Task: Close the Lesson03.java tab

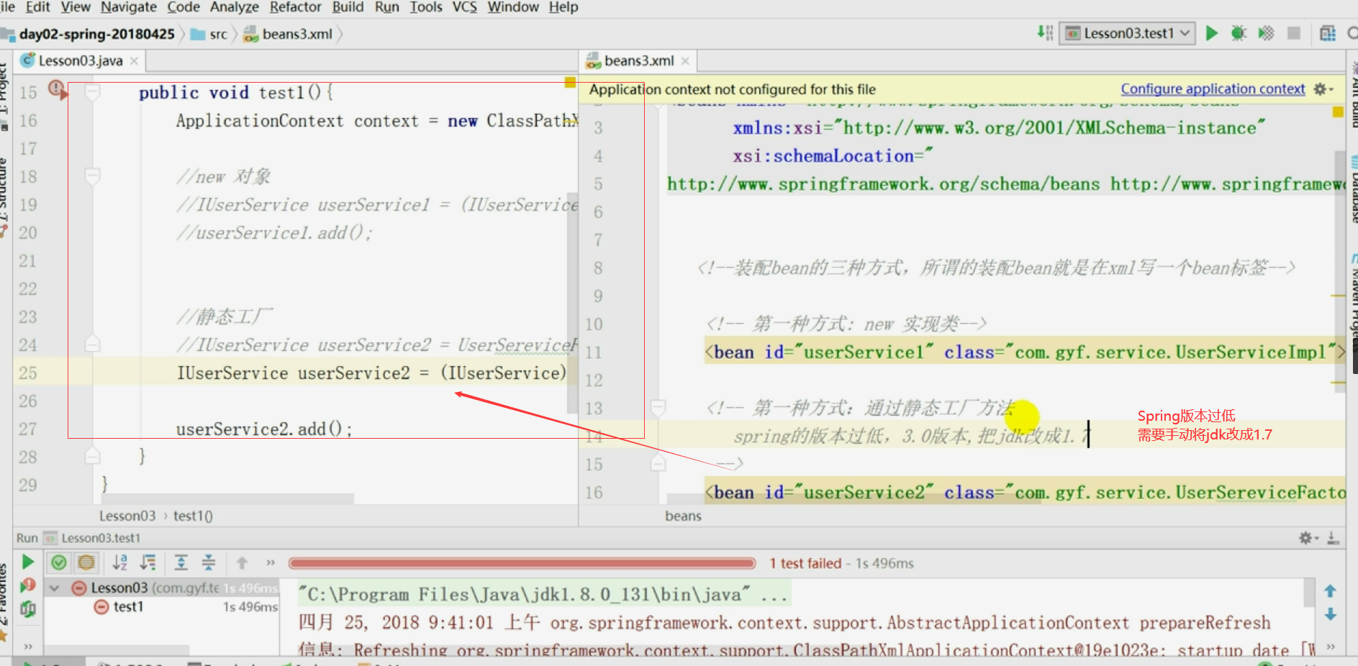Action: coord(134,61)
